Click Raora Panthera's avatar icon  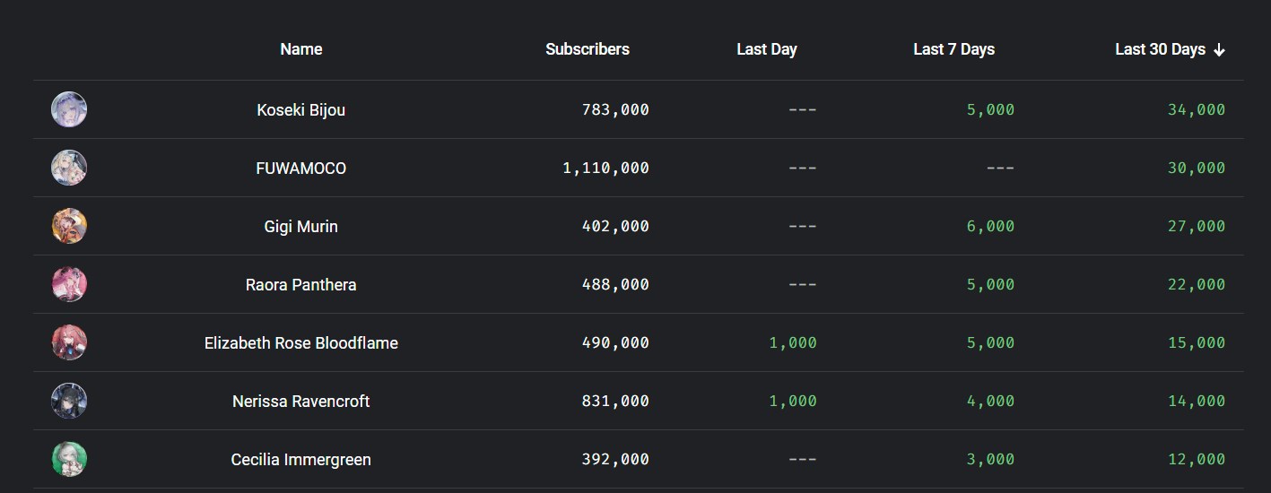69,284
